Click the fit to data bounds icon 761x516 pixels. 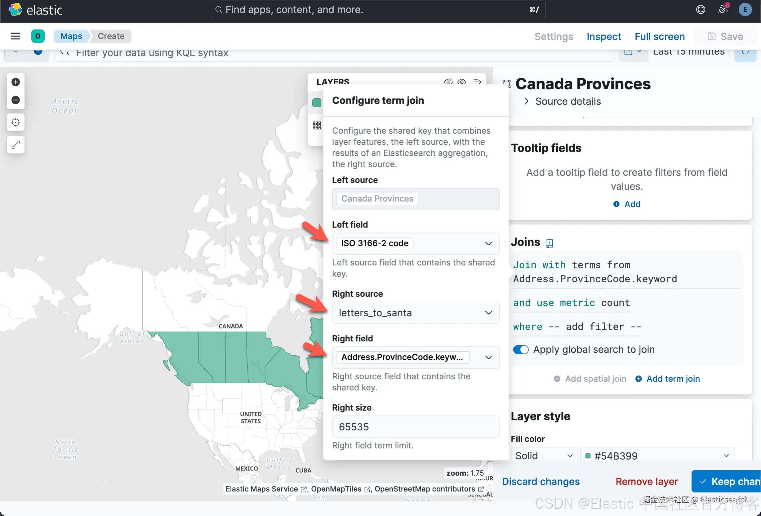pyautogui.click(x=16, y=122)
